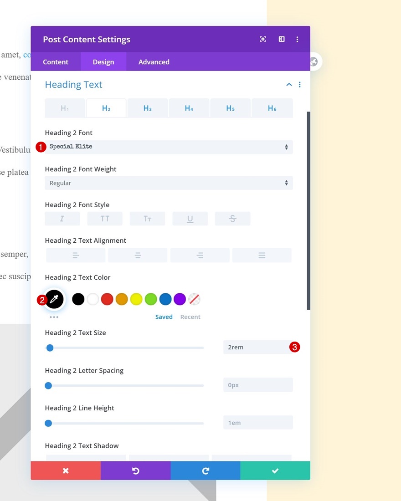Align heading text right
This screenshot has height=501, width=401.
point(200,256)
